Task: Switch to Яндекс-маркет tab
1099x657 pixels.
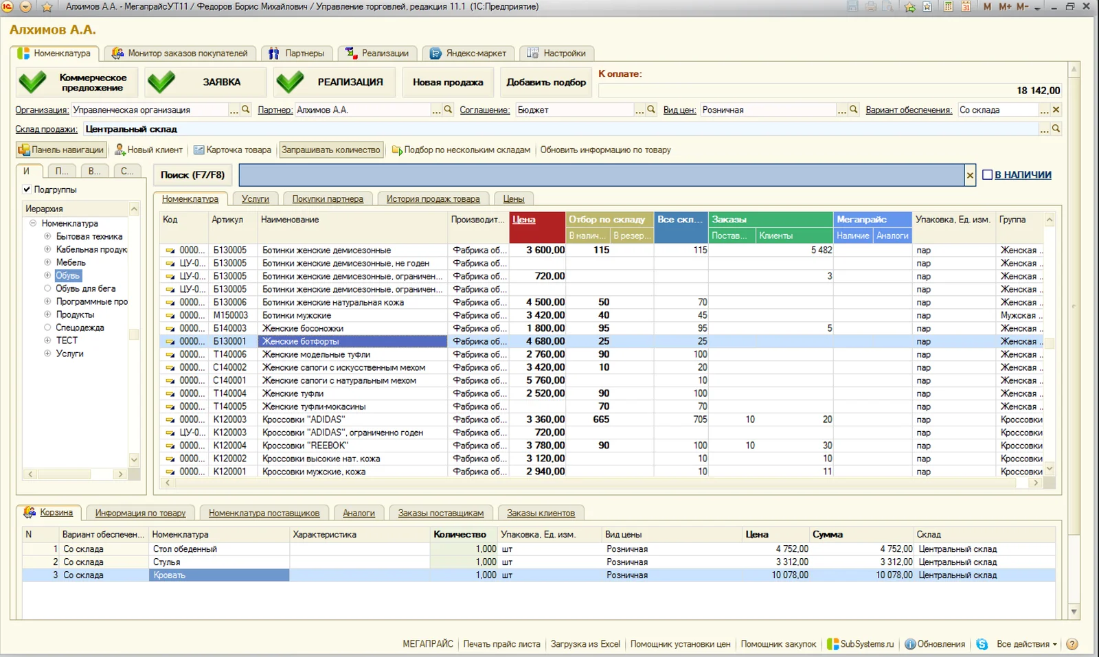Action: 468,53
